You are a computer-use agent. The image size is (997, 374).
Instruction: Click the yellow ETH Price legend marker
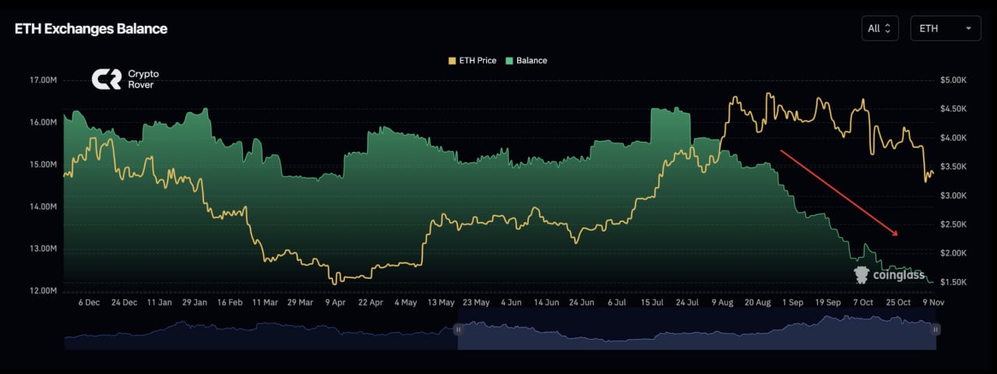pos(452,61)
